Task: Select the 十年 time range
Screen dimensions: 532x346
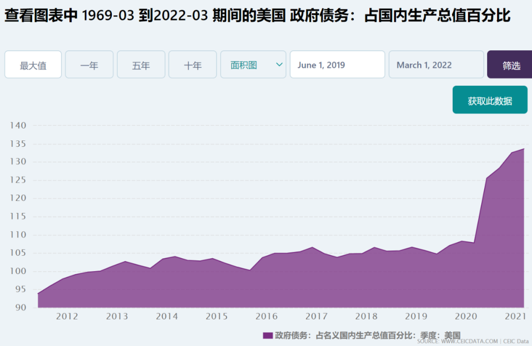Action: pos(193,65)
